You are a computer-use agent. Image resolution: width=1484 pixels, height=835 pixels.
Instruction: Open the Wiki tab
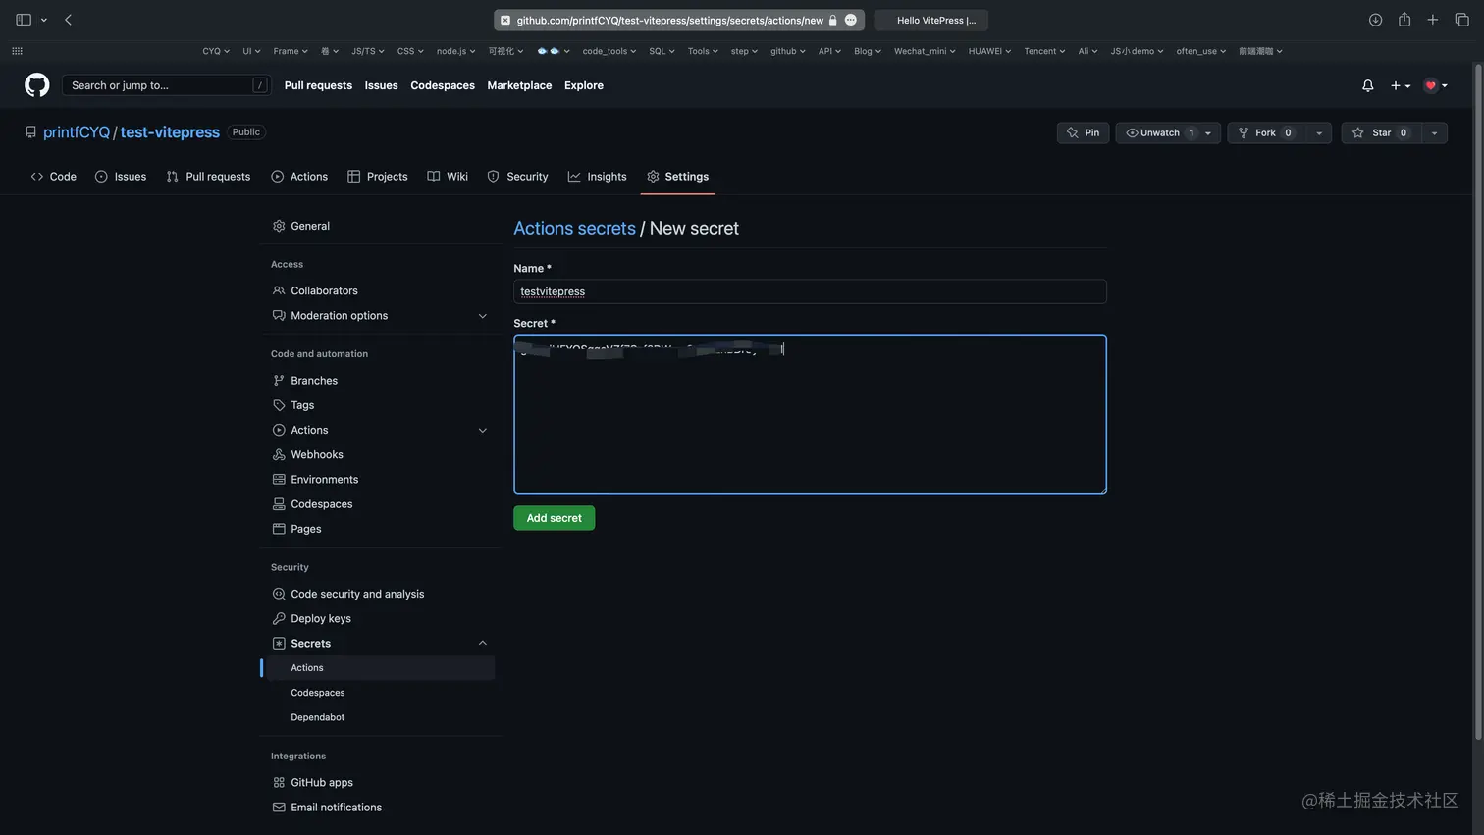point(448,177)
